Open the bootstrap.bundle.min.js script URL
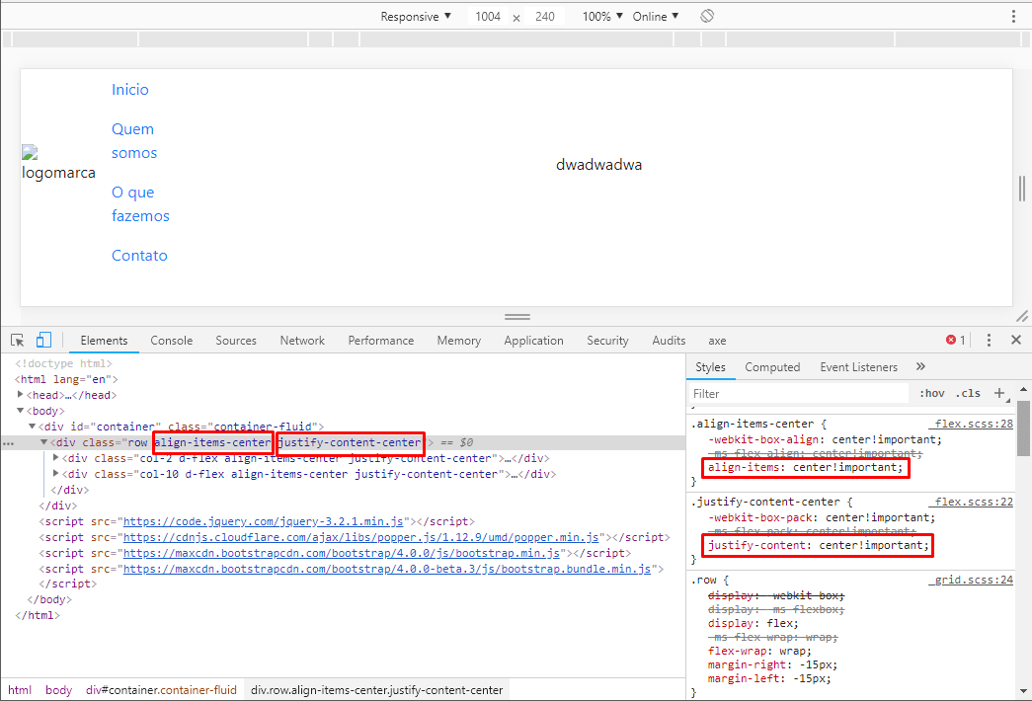 (387, 569)
